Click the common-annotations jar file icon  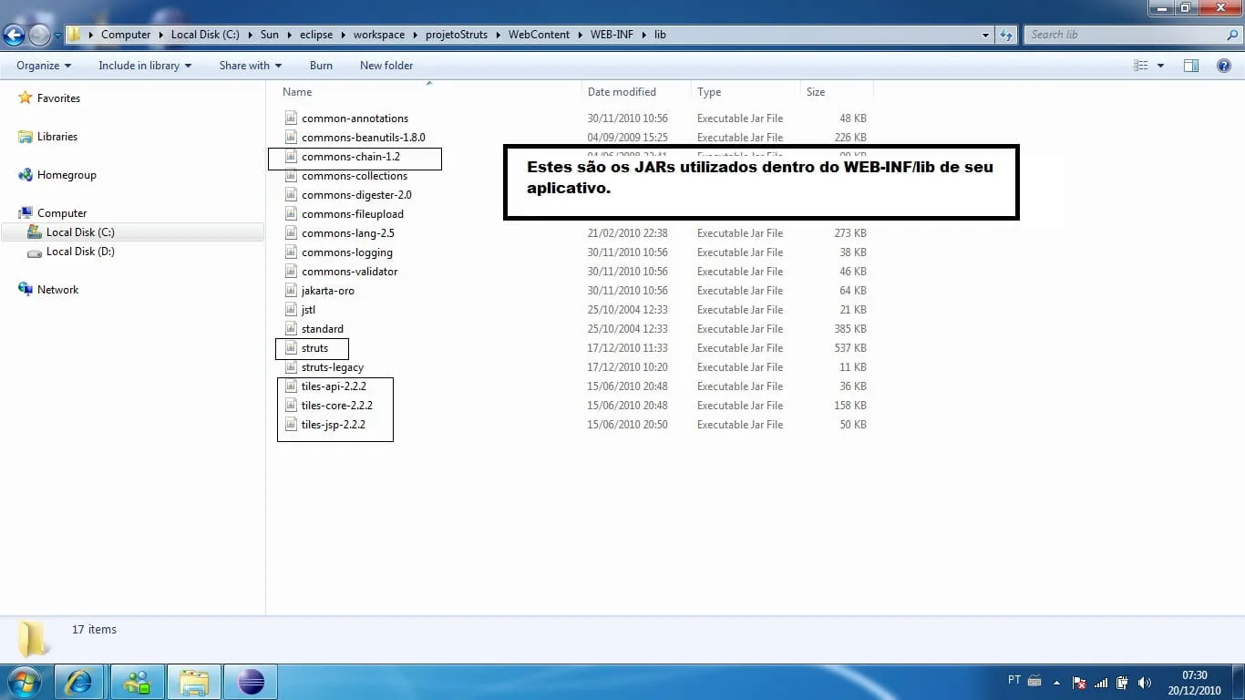(291, 118)
